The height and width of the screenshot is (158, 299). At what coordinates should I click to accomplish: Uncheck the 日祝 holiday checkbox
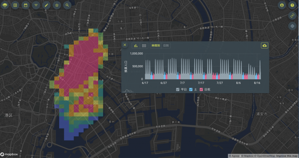(201, 90)
